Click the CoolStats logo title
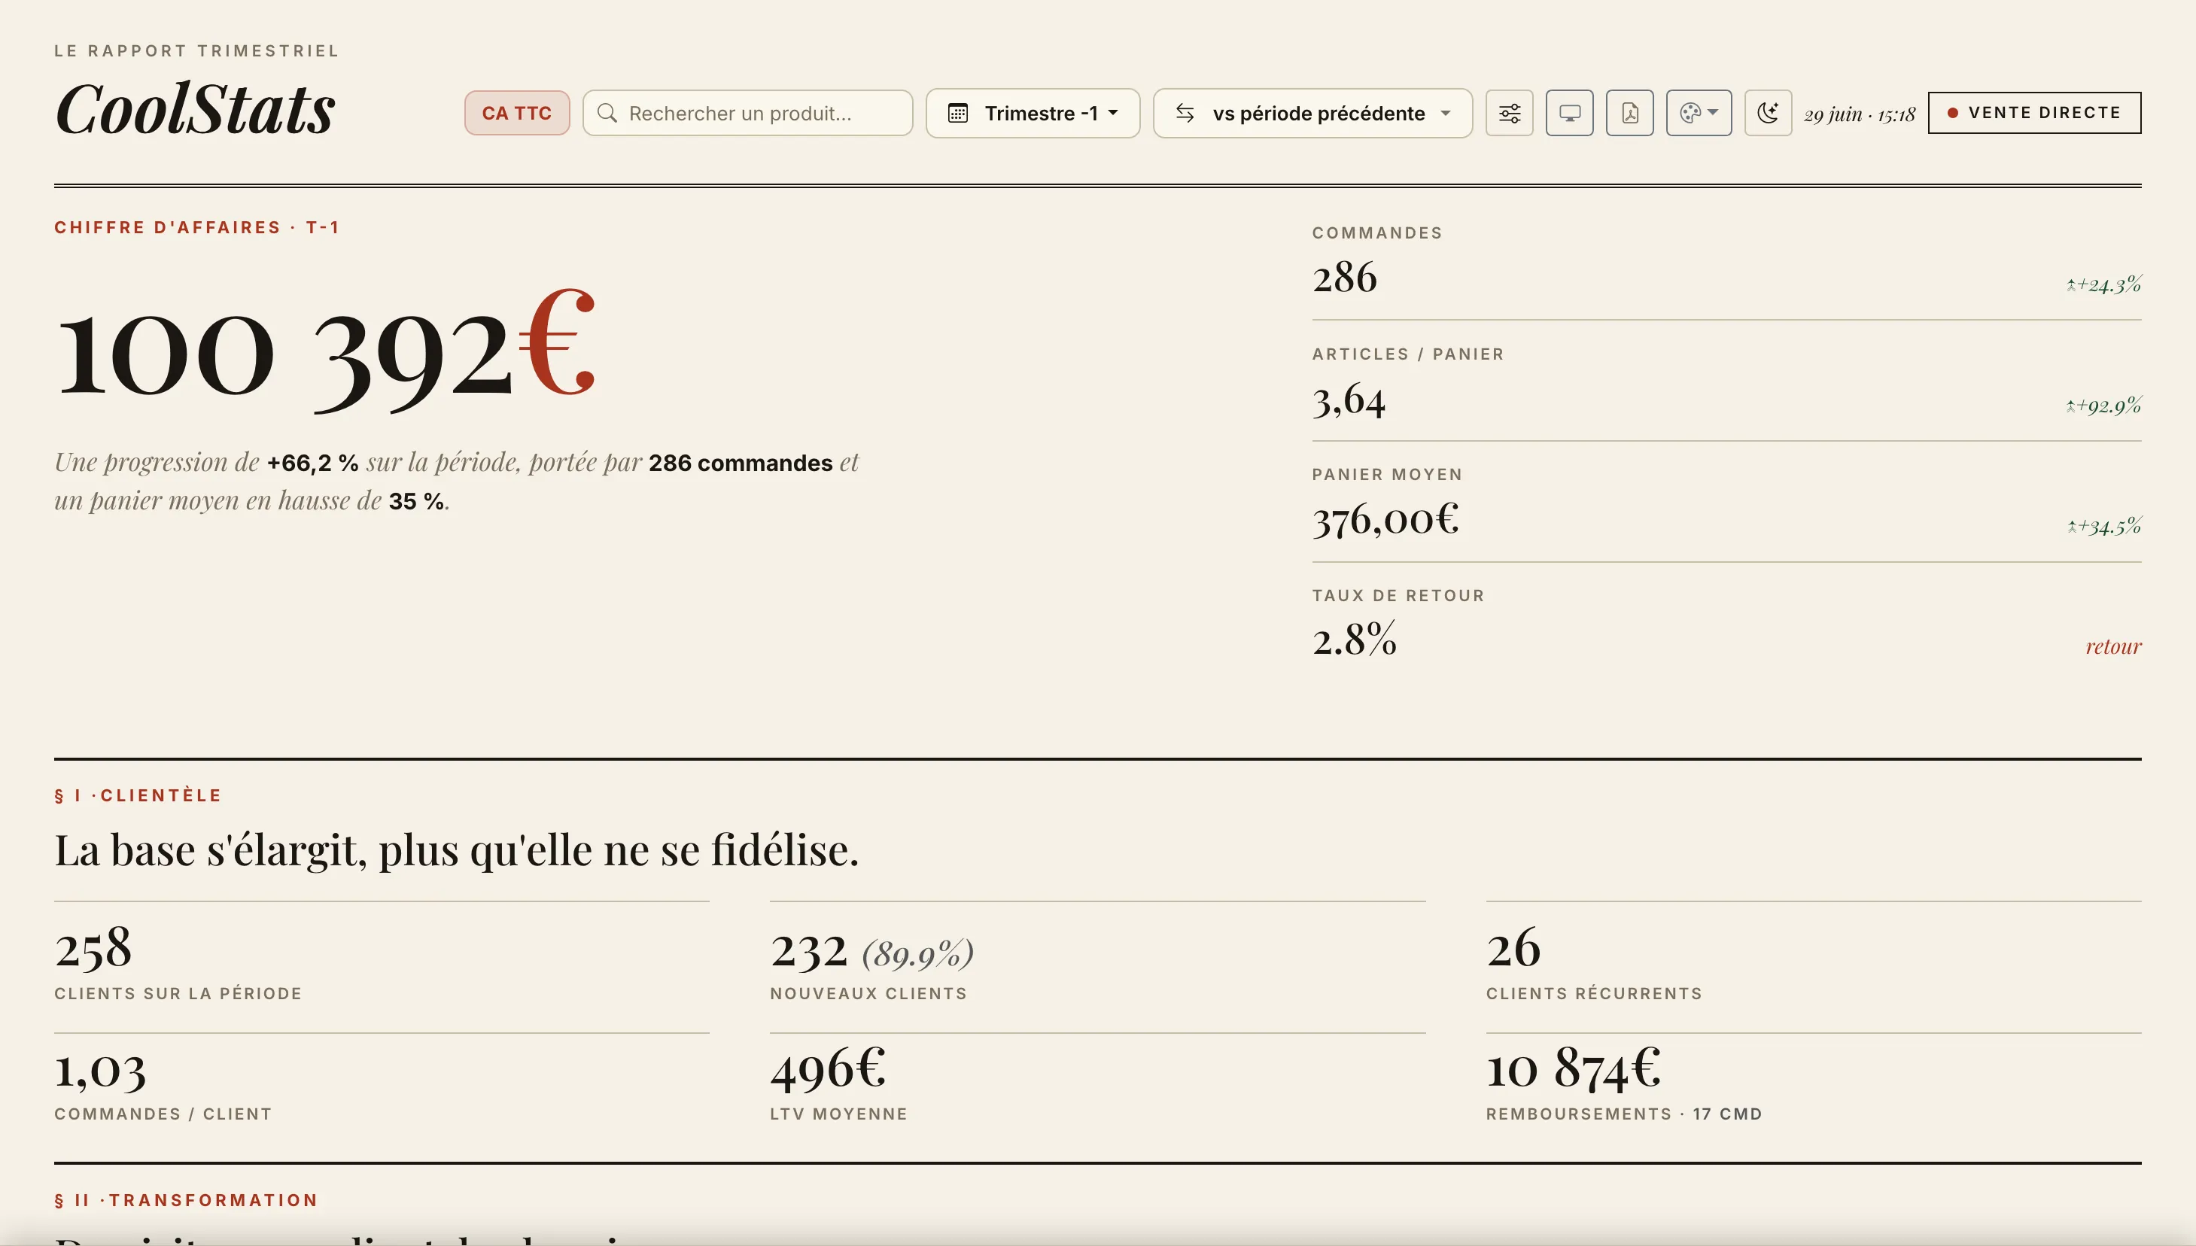2196x1246 pixels. pos(195,108)
